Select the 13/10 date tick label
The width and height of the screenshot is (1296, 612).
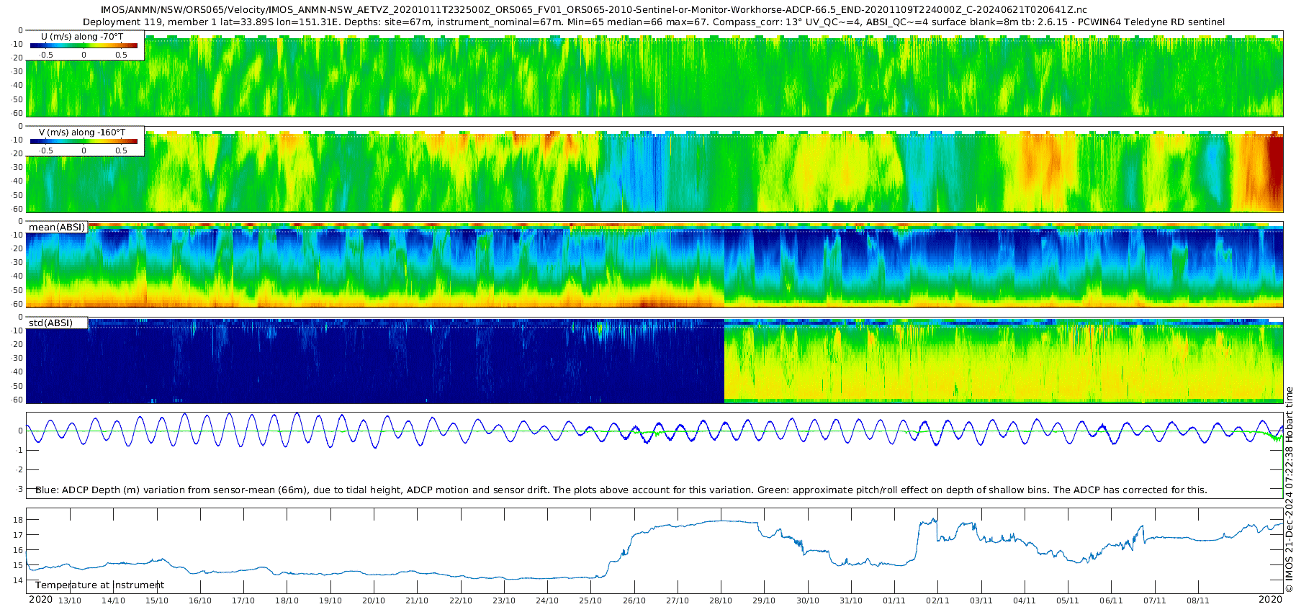[x=70, y=600]
